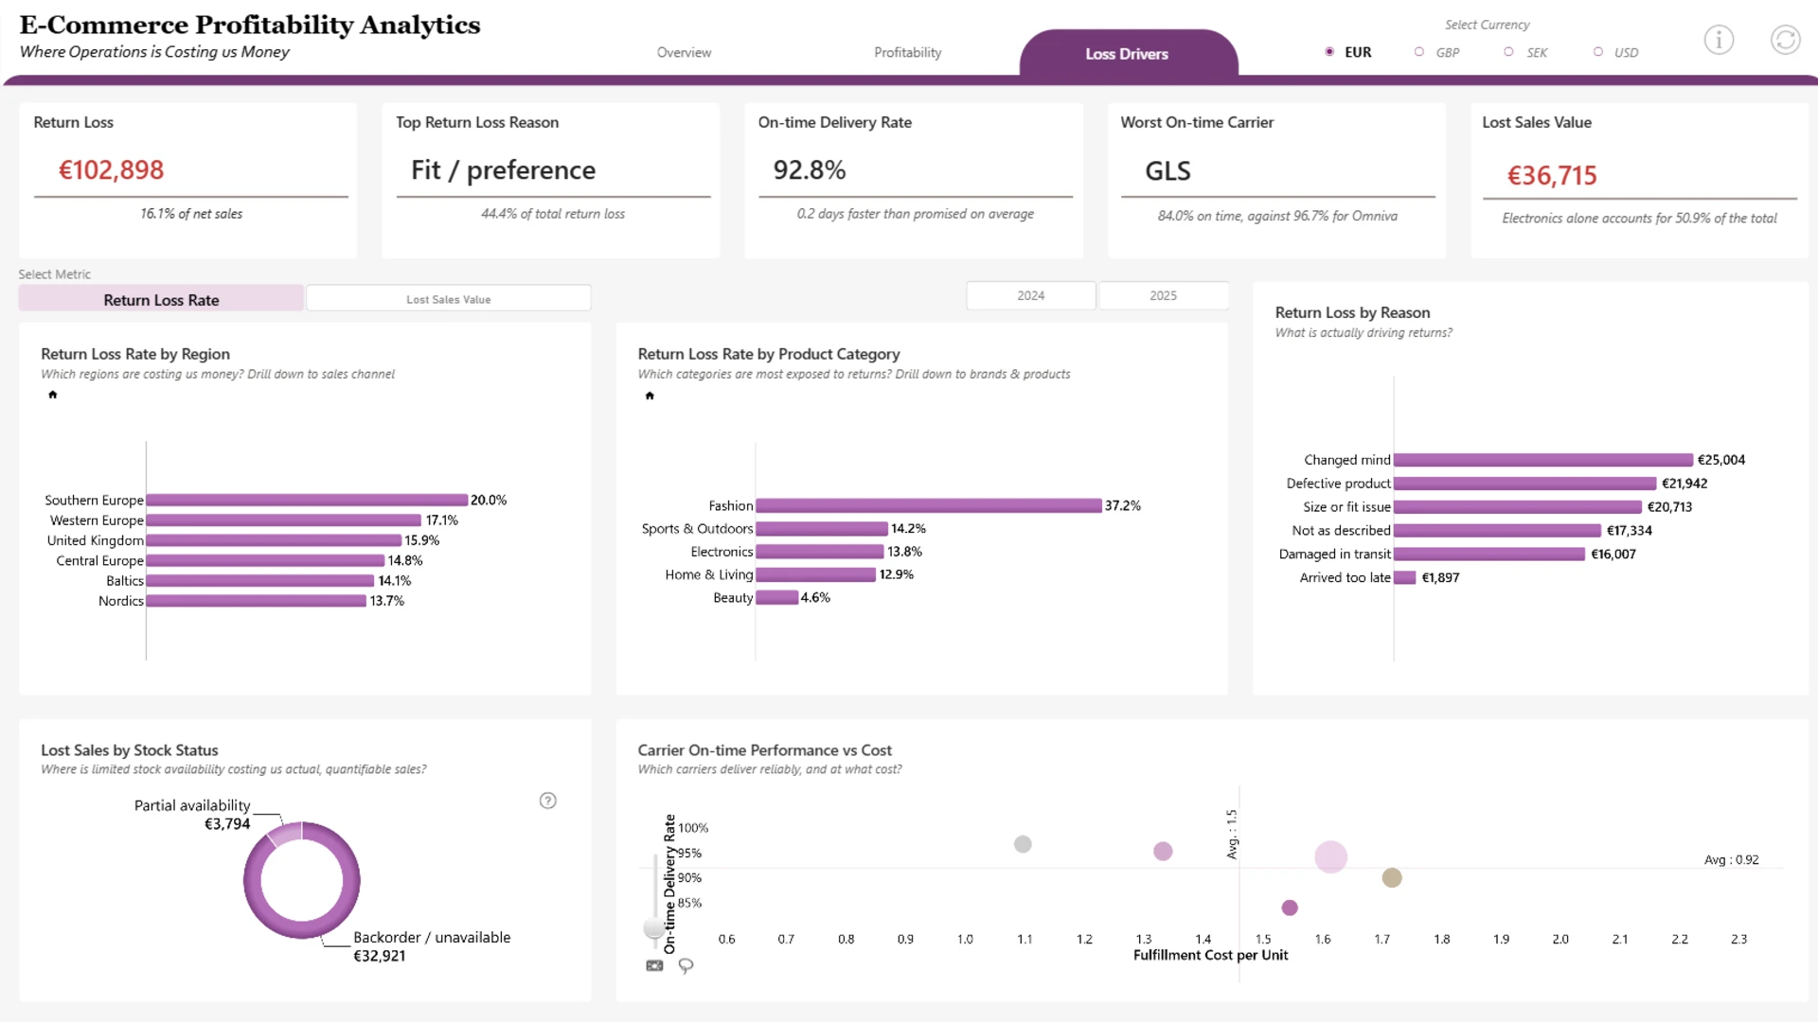Click the Beauty category bar
The width and height of the screenshot is (1818, 1022).
[x=777, y=597]
